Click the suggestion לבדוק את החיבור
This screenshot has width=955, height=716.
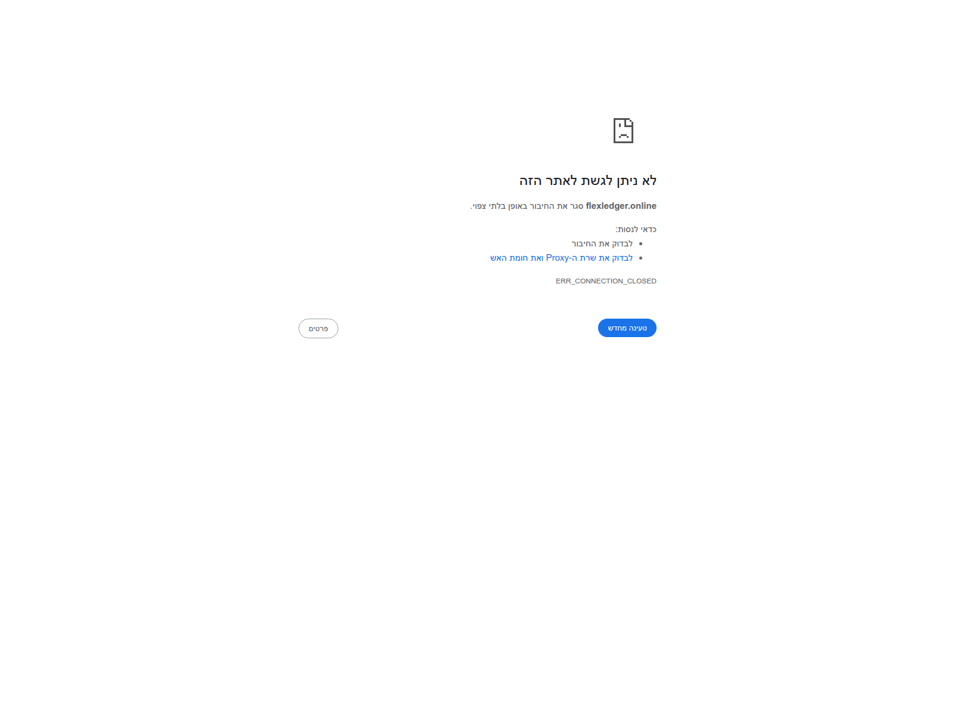(602, 243)
